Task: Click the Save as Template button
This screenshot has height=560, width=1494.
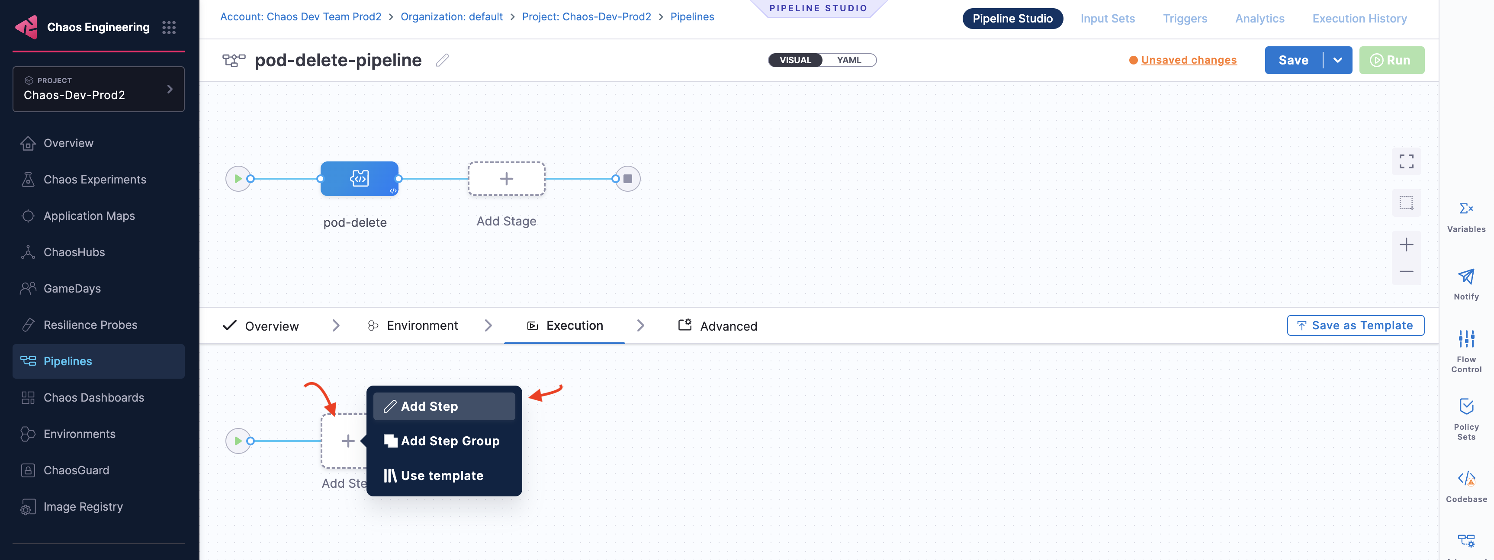Action: pos(1356,325)
